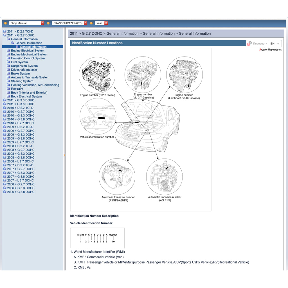Click the Яндекс Переводчик link
Screen dimensions: 288x288
[270, 50]
